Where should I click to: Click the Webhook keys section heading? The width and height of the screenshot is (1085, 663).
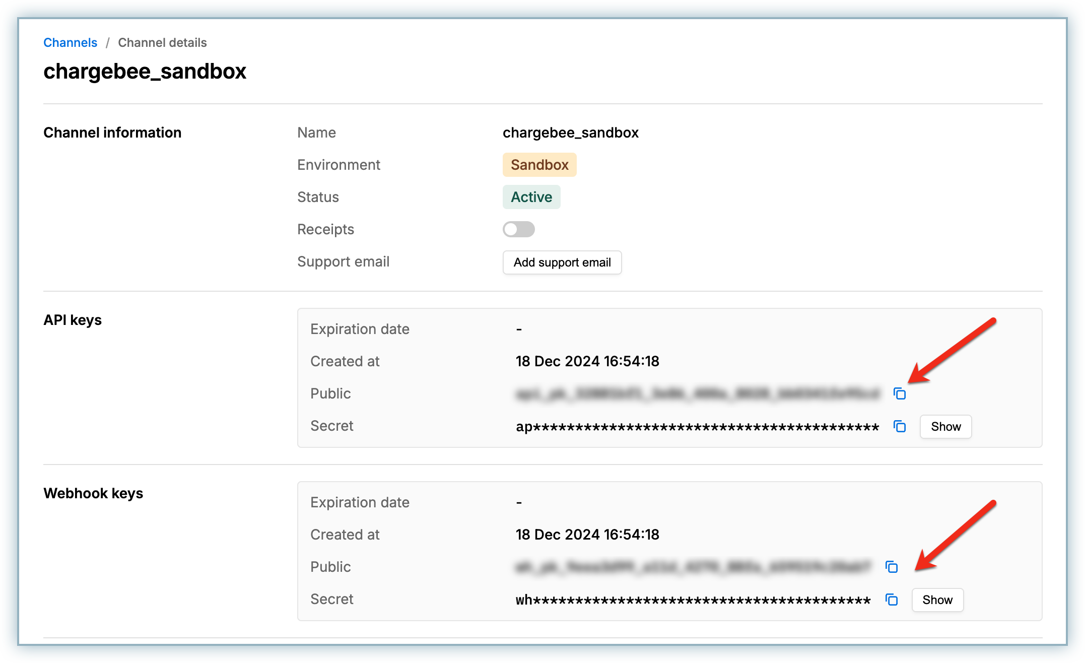click(x=93, y=493)
